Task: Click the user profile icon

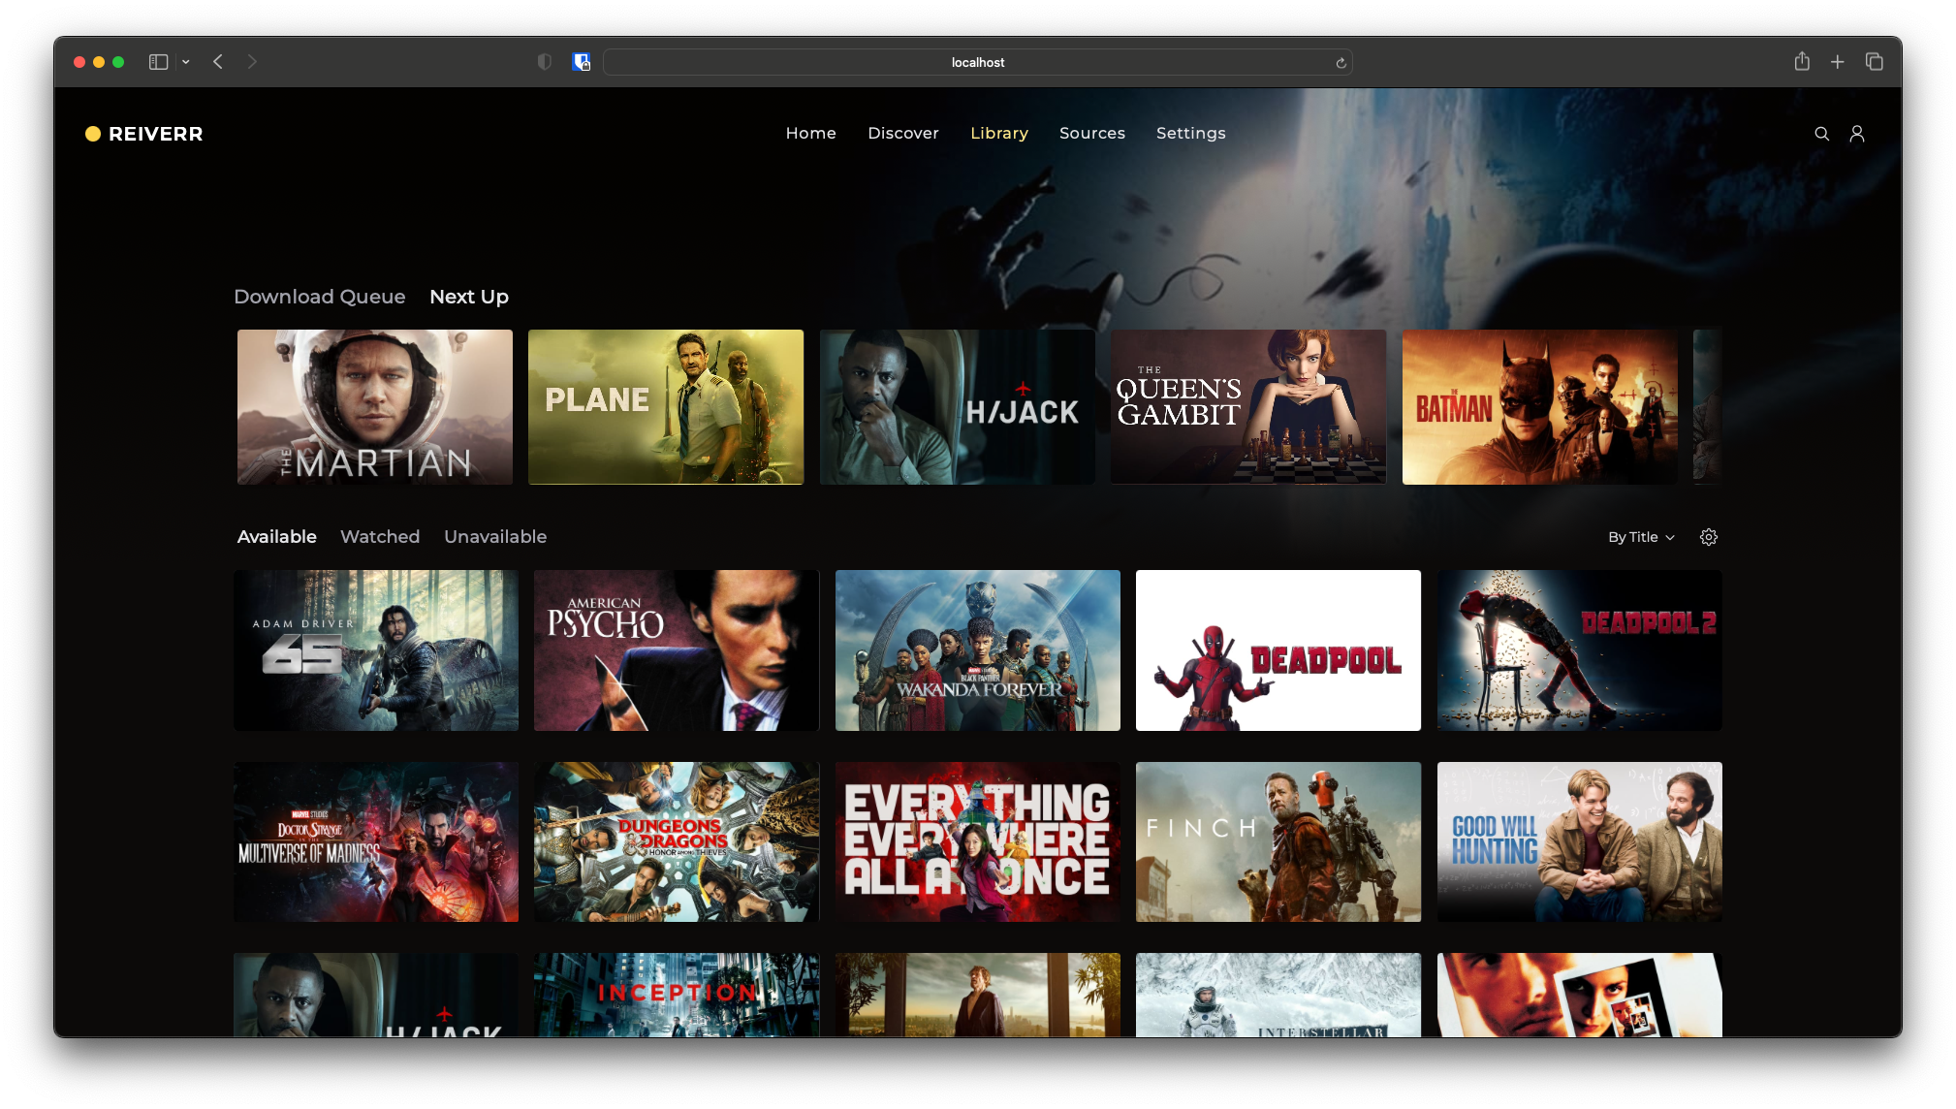Action: (1856, 134)
